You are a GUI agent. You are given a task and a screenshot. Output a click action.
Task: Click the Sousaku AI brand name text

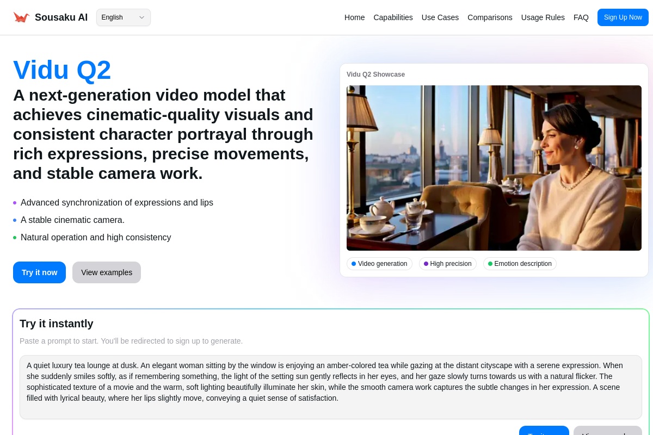pyautogui.click(x=61, y=17)
